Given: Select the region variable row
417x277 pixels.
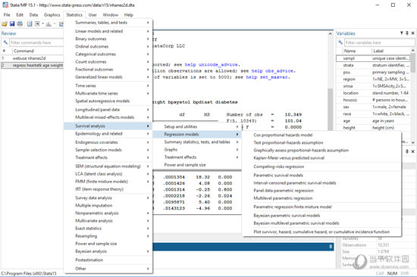Looking at the screenshot, I should point(373,79).
